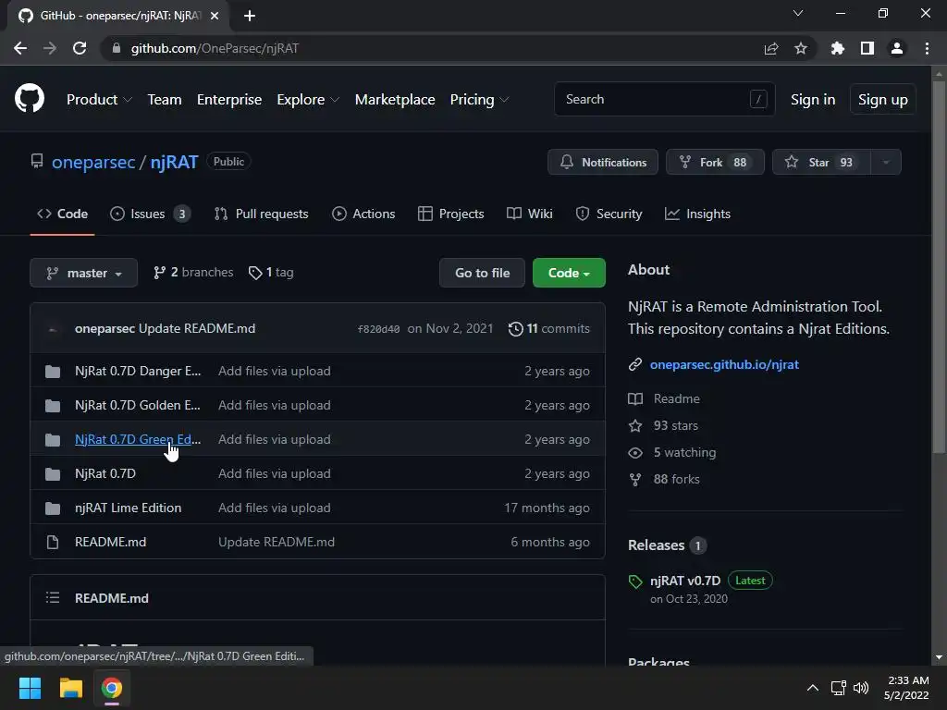
Task: Expand the Star lists dropdown arrow
Action: pos(886,162)
